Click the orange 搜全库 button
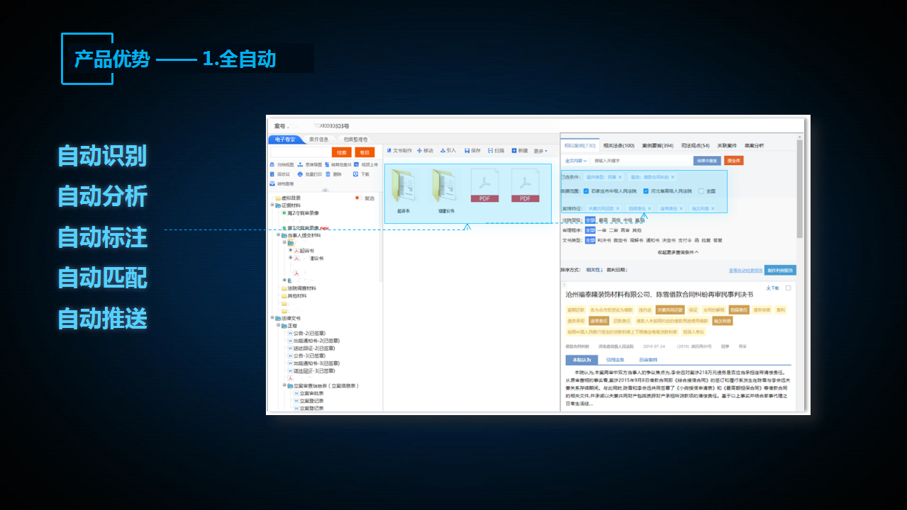907x510 pixels. [x=733, y=161]
